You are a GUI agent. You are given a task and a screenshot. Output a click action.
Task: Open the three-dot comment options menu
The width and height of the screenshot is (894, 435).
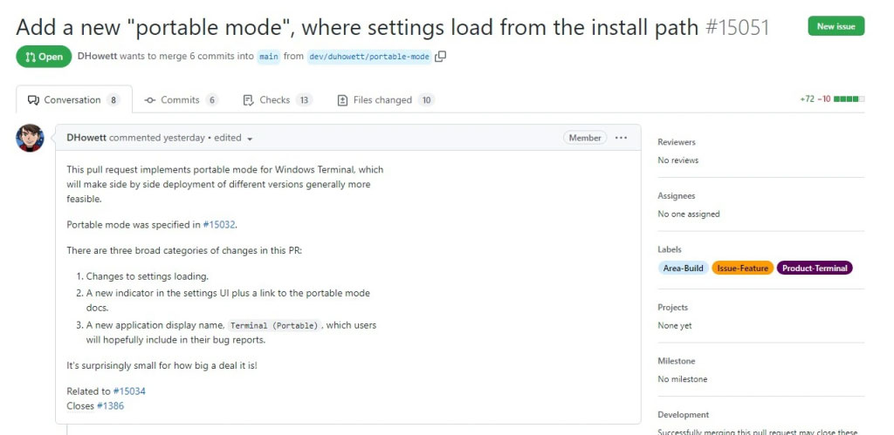pyautogui.click(x=621, y=138)
